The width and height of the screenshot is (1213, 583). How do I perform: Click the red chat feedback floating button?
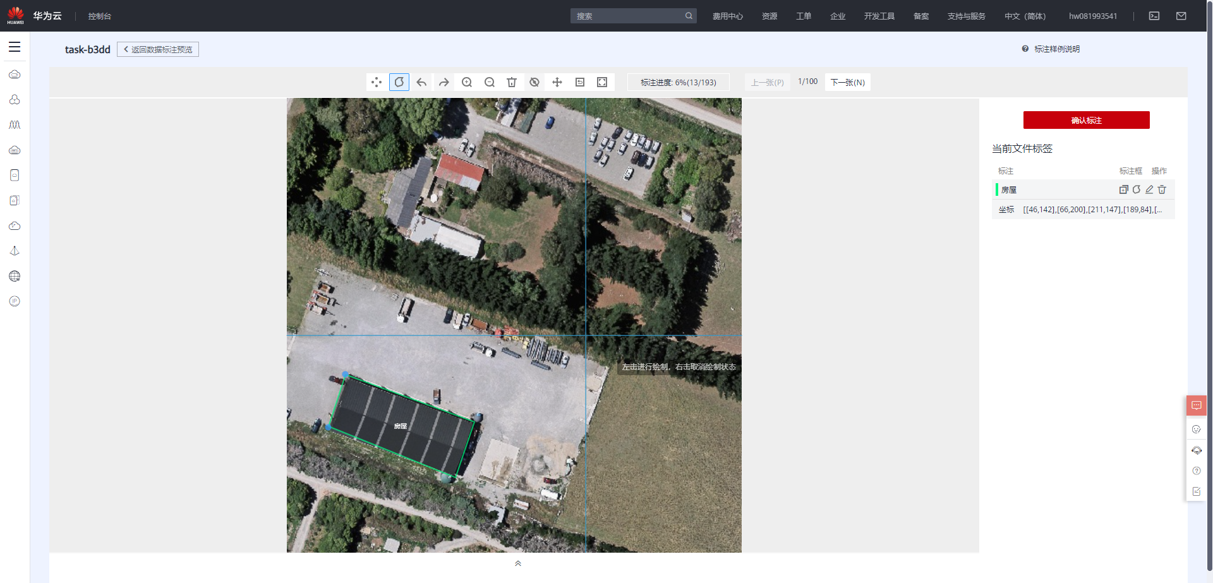(x=1197, y=406)
